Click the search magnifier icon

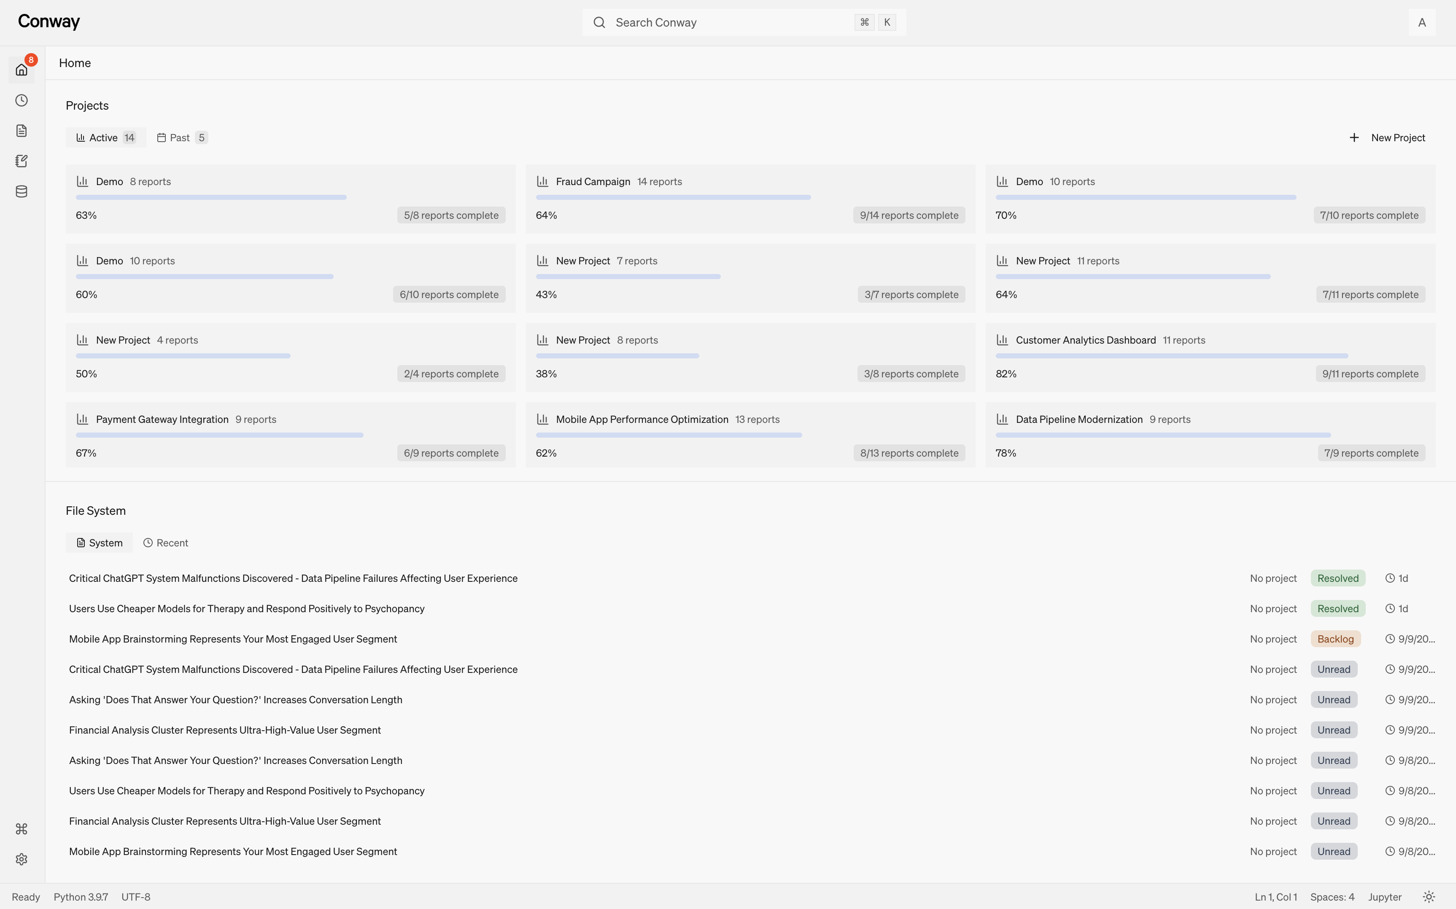[600, 22]
